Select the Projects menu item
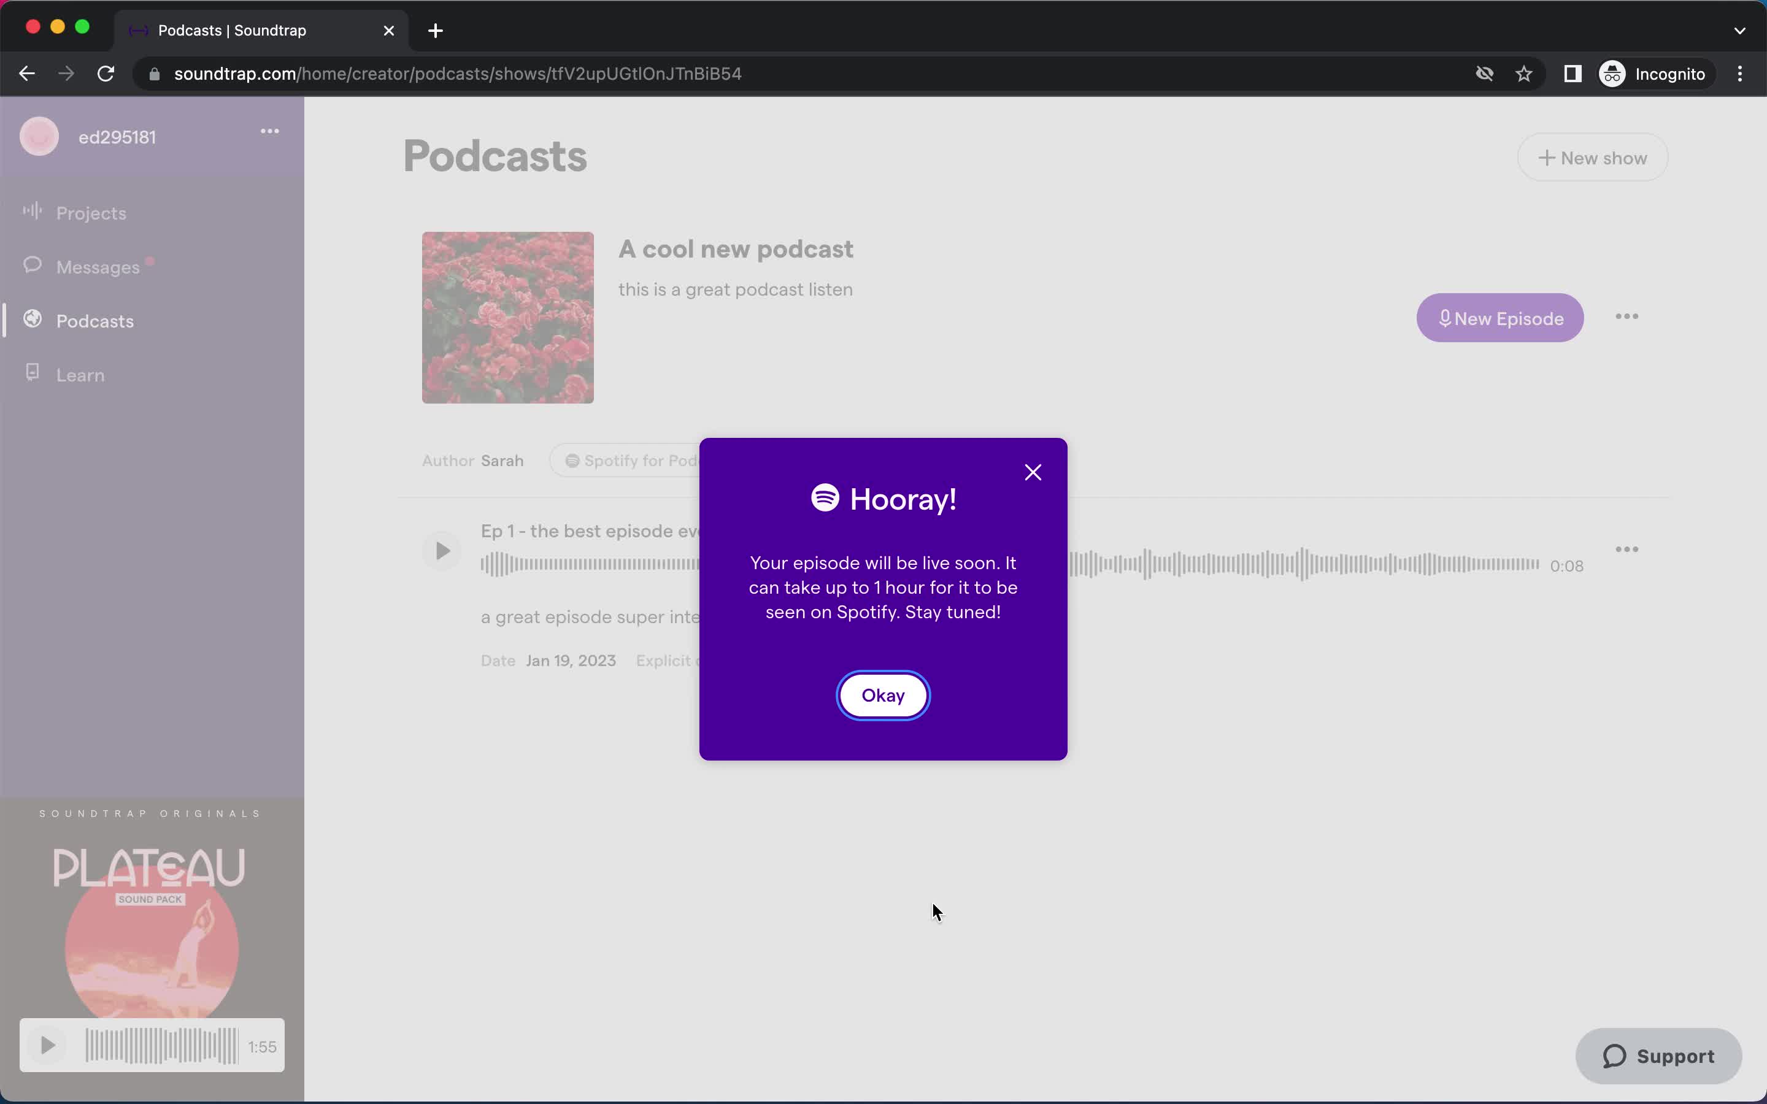 click(90, 212)
